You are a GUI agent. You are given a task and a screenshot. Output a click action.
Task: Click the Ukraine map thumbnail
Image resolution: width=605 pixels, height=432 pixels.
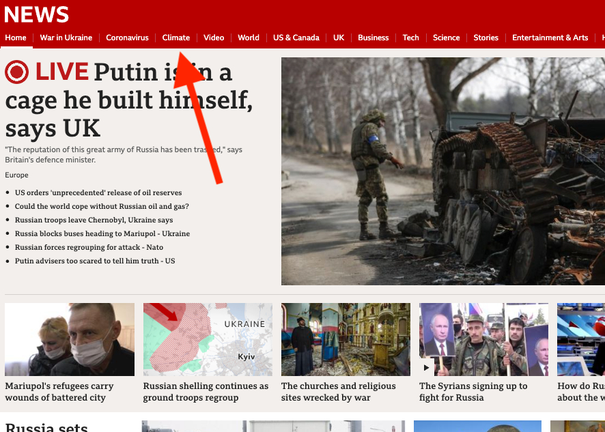click(x=208, y=339)
